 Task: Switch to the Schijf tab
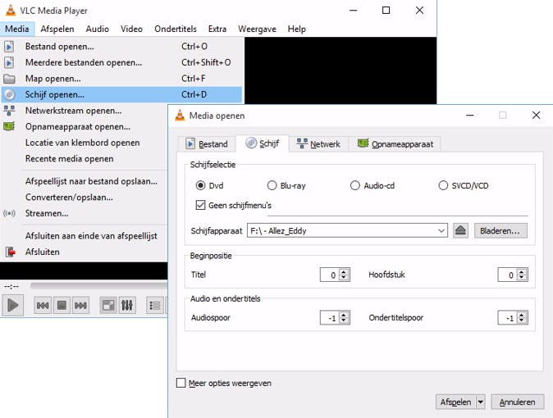point(263,143)
